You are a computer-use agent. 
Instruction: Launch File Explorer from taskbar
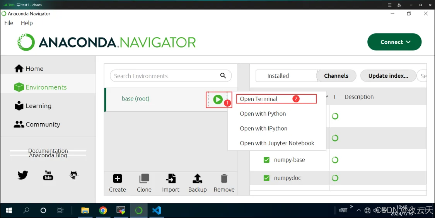coord(85,211)
